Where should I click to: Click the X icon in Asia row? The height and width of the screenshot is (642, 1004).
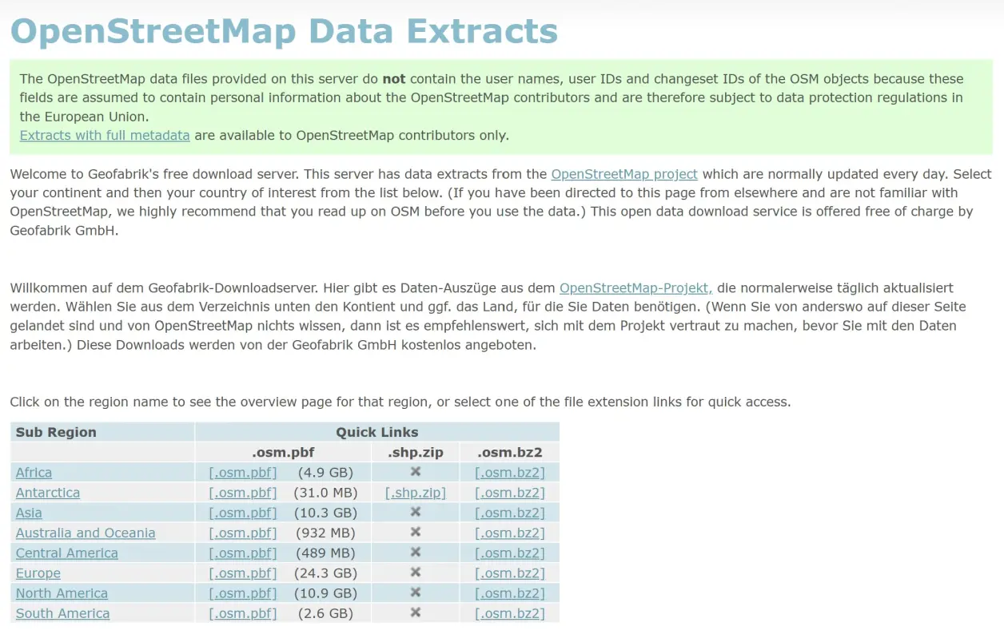(416, 512)
